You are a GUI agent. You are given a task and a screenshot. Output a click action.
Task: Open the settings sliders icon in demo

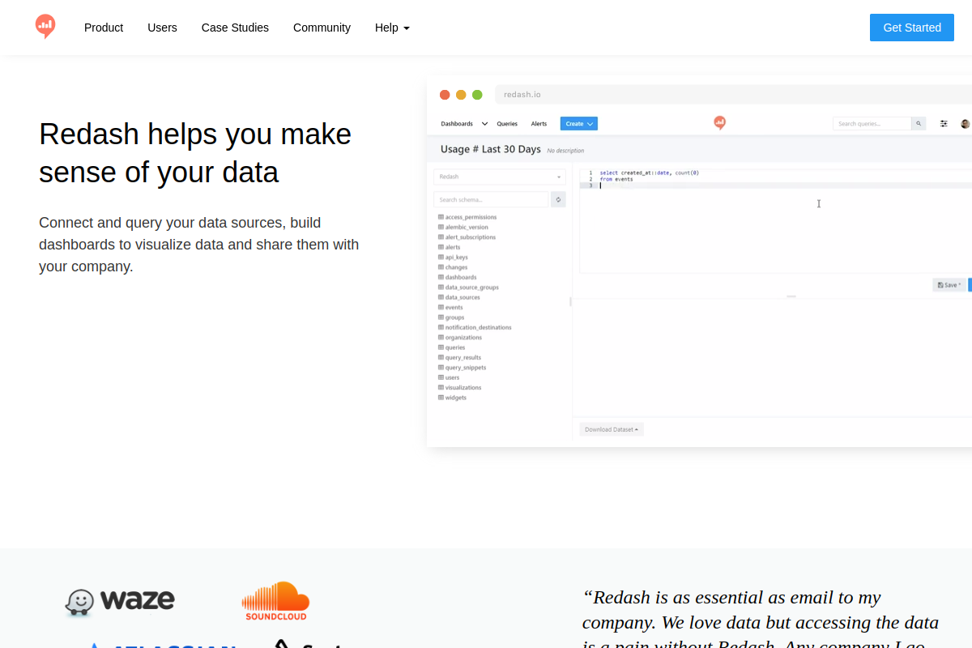click(x=944, y=124)
